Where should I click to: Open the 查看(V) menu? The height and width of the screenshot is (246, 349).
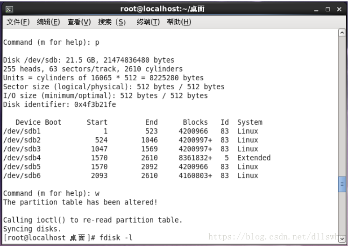click(x=79, y=22)
